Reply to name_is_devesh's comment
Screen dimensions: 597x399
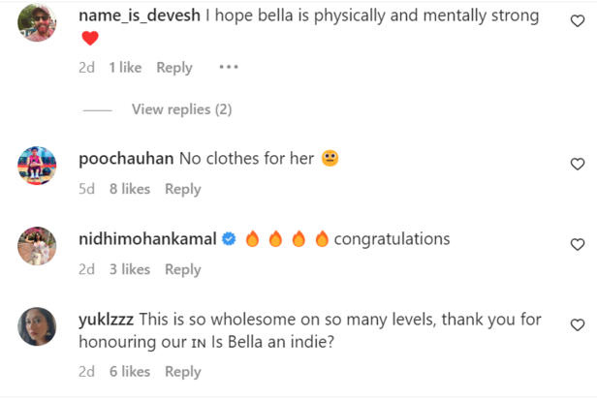(x=174, y=68)
